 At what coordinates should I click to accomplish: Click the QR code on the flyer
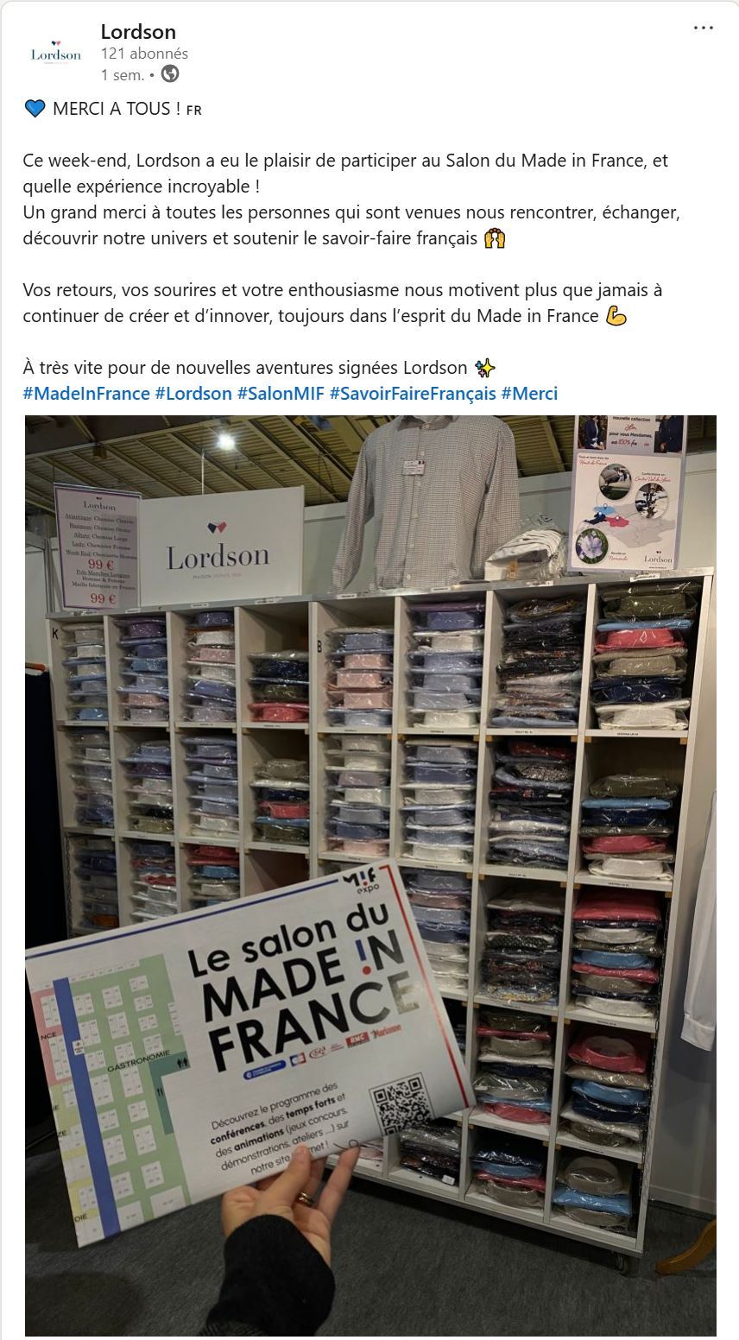400,1104
